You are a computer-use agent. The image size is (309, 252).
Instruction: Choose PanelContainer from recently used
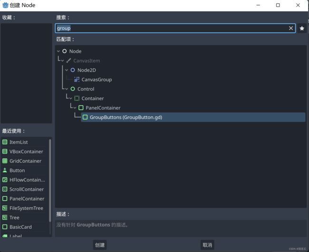[27, 199]
